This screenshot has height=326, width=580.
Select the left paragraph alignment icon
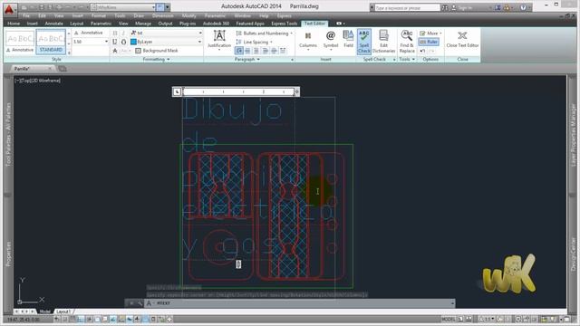tap(239, 51)
